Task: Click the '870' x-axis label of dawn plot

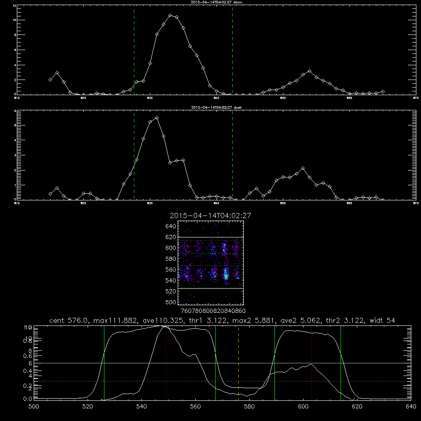Action: tap(416, 98)
